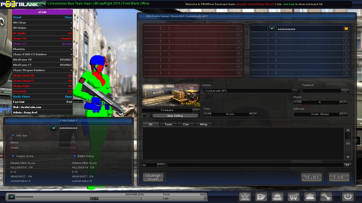The width and height of the screenshot is (362, 203).
Task: Click the Battle History arrow icon
Action: (74, 156)
